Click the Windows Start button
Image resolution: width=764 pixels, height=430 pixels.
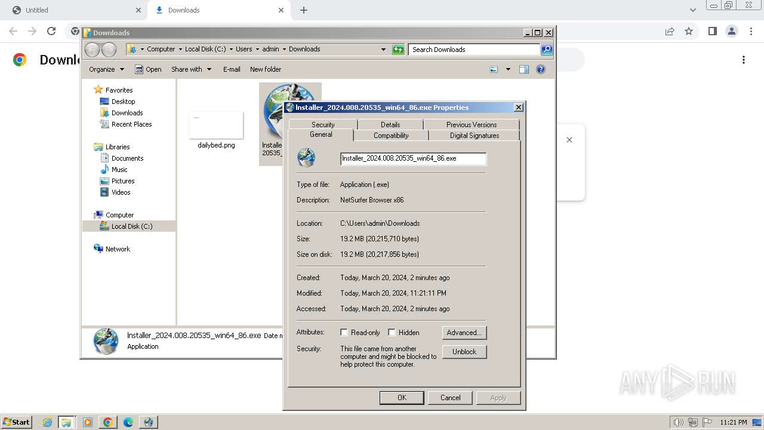[16, 422]
